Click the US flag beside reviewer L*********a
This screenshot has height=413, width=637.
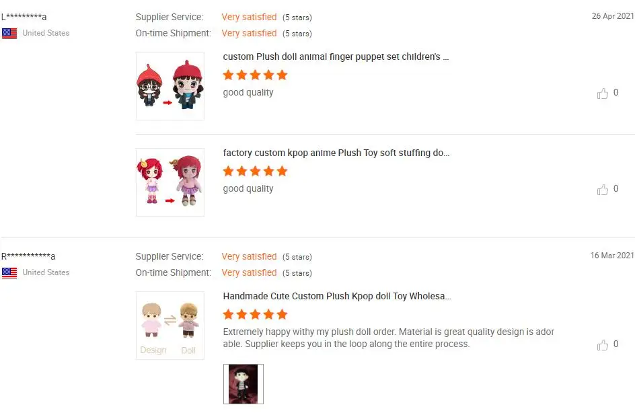(x=9, y=34)
